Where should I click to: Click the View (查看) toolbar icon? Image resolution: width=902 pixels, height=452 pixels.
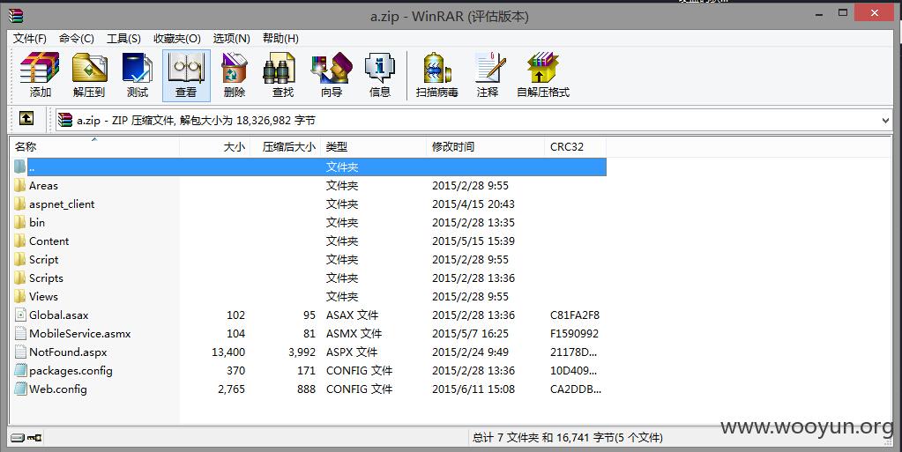tap(186, 76)
